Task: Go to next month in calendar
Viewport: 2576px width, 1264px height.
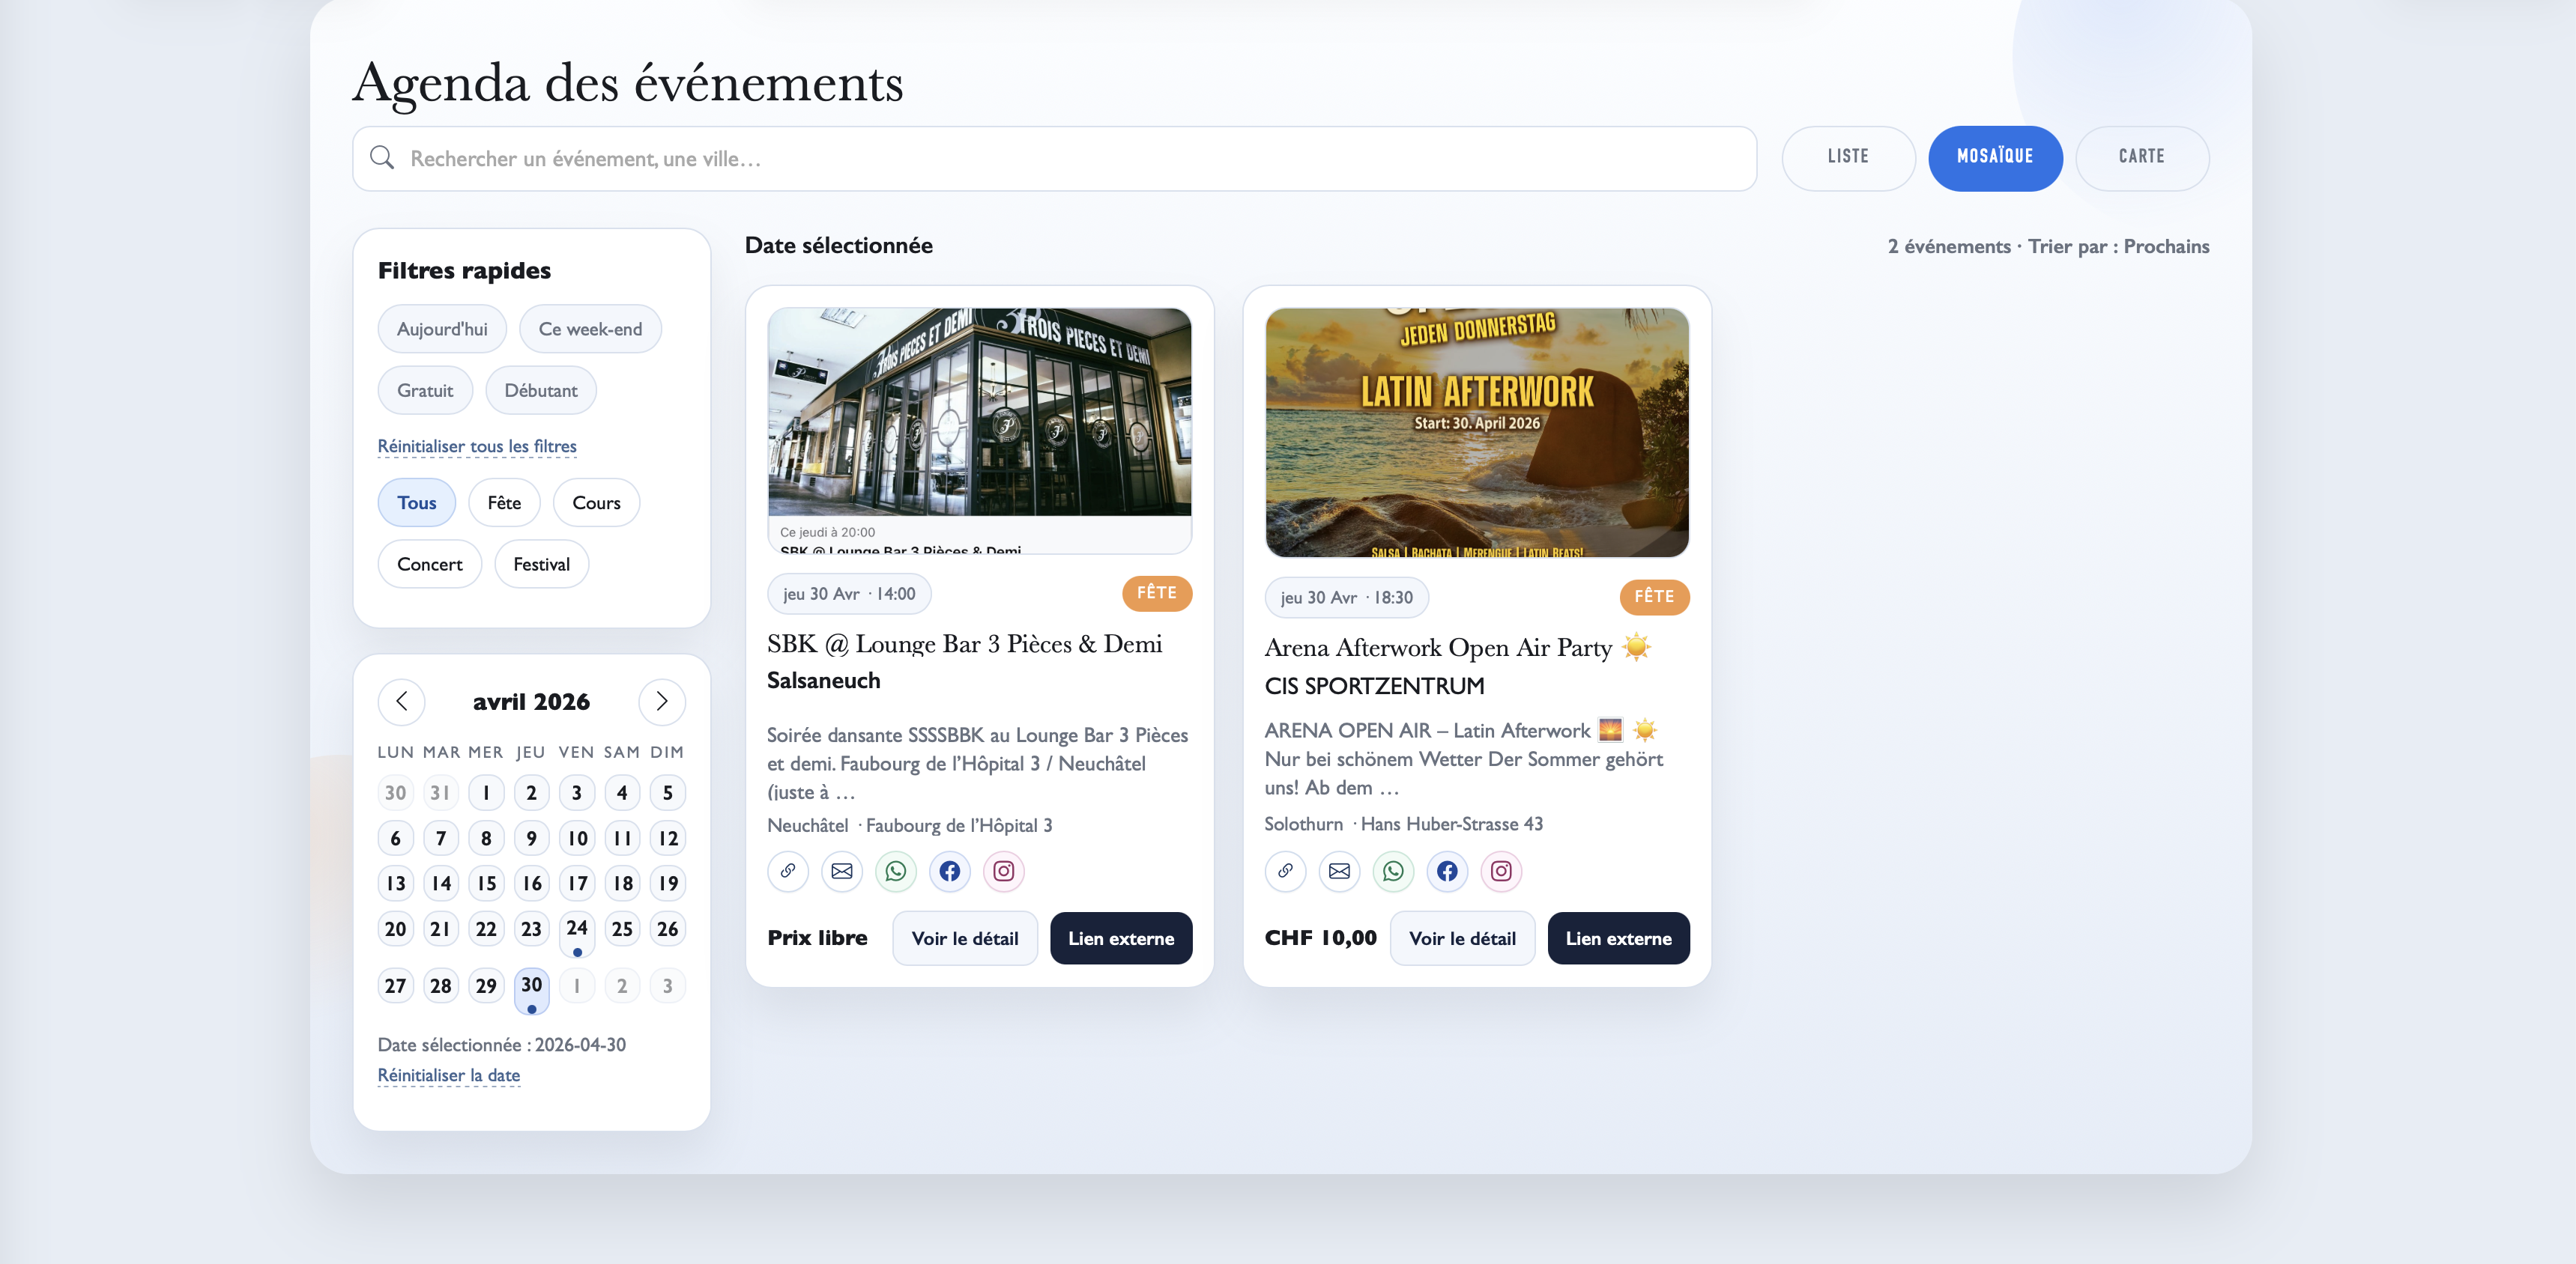Action: point(662,702)
